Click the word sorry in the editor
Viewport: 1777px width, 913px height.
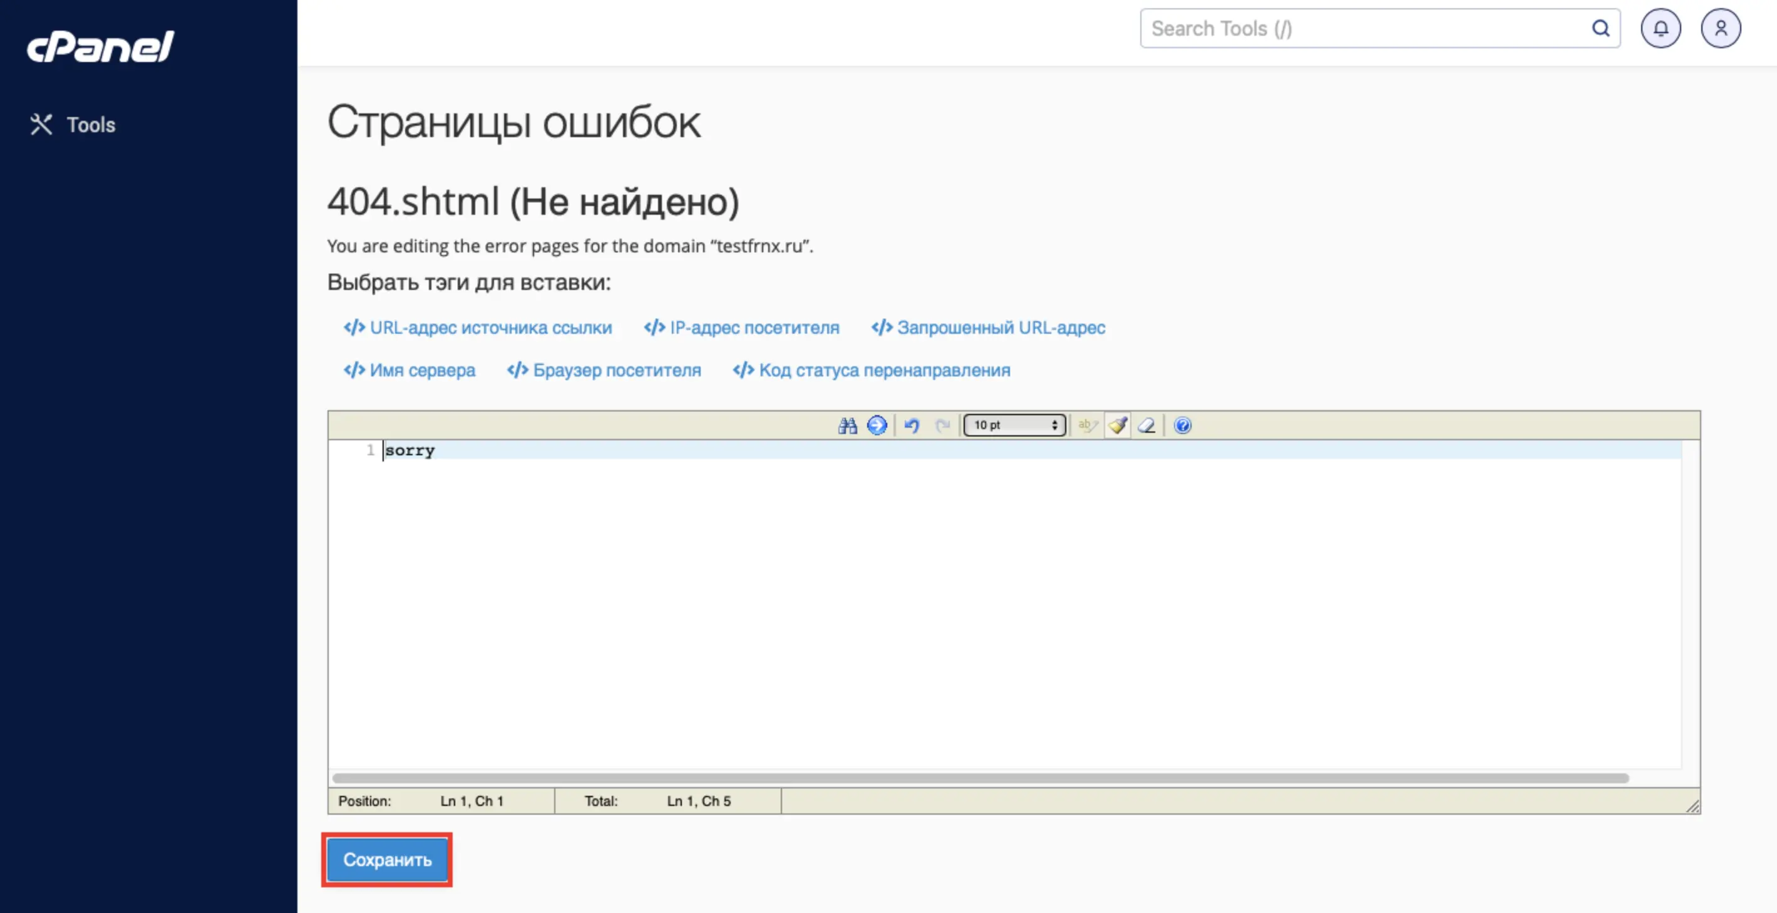pyautogui.click(x=409, y=451)
